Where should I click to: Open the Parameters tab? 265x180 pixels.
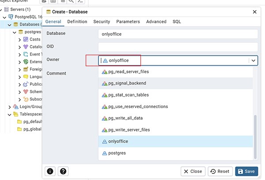coord(128,22)
